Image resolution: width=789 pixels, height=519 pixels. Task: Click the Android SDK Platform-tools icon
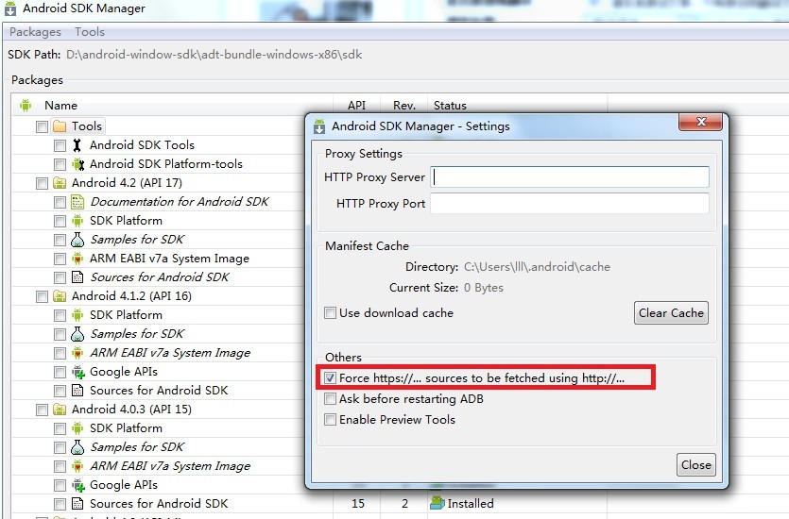point(77,164)
